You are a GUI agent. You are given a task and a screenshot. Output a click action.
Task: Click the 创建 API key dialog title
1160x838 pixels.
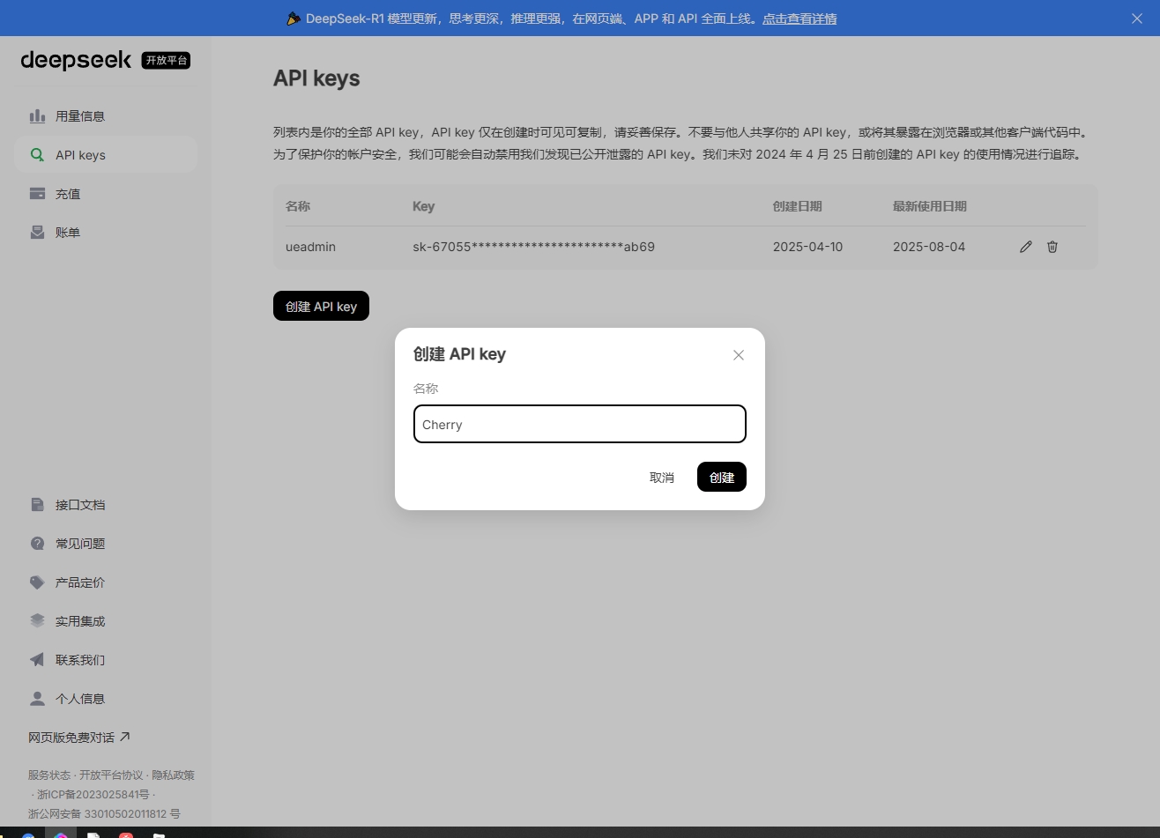point(459,354)
